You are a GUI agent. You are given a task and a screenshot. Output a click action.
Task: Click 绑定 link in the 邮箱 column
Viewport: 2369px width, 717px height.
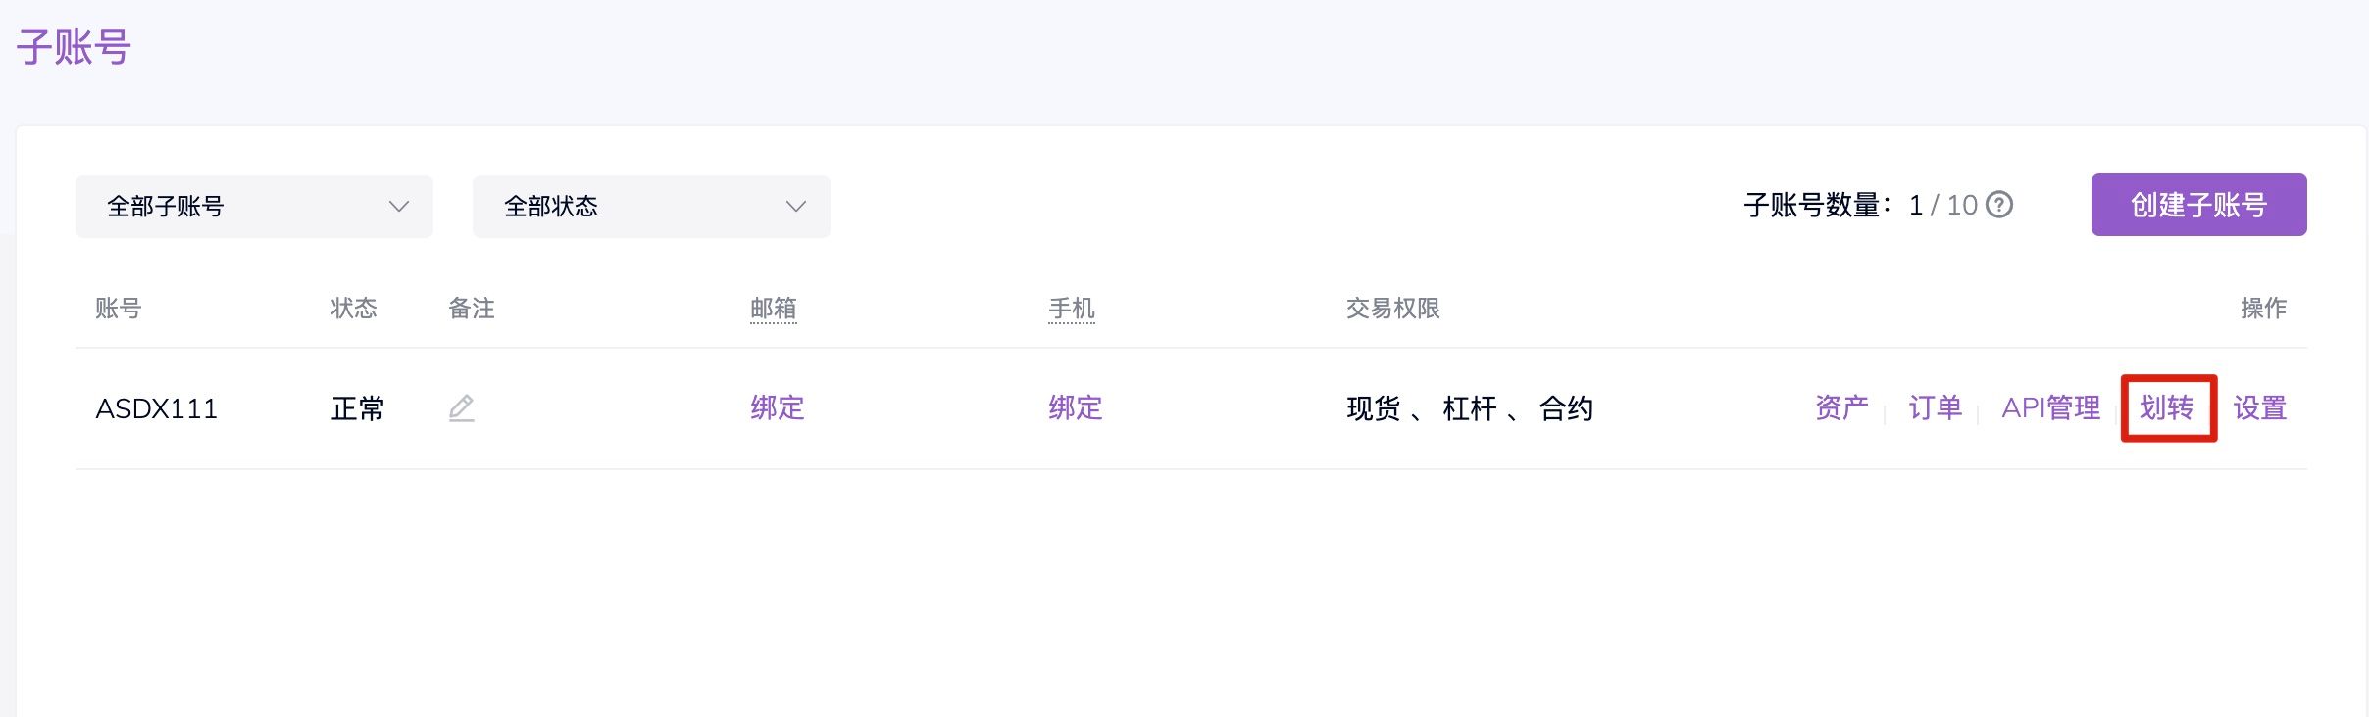(777, 407)
